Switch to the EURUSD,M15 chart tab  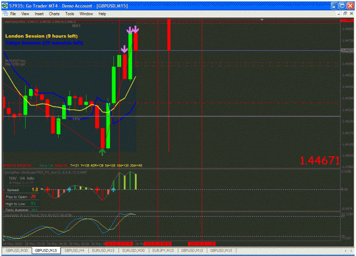point(103,250)
